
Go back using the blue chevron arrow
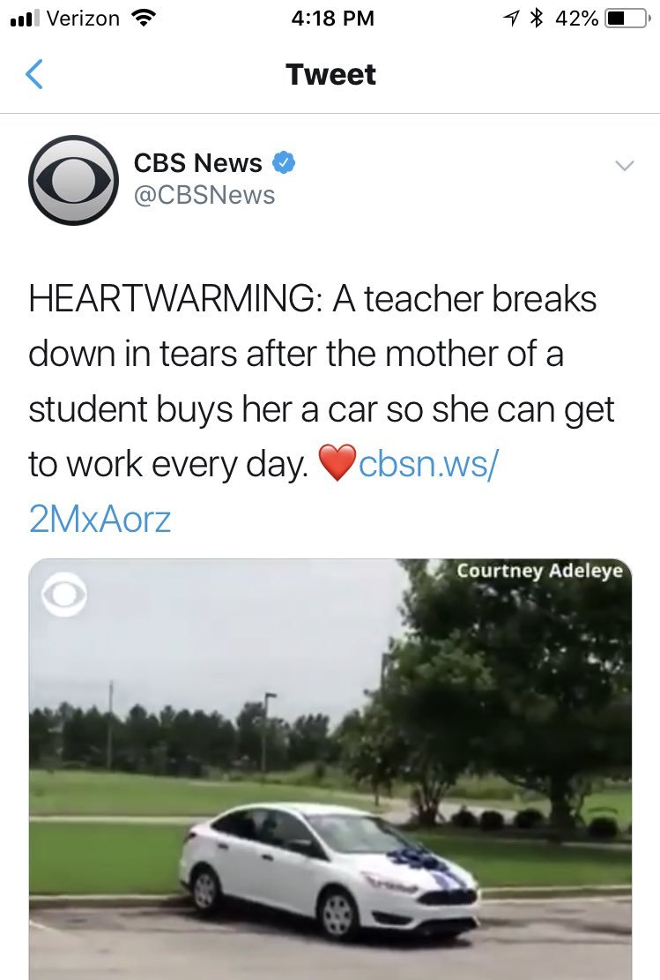click(x=34, y=74)
